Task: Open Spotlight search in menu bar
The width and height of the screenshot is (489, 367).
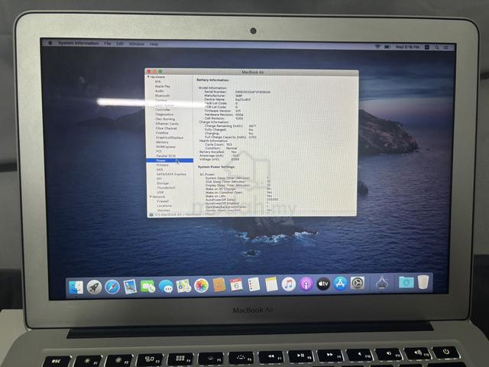Action: pyautogui.click(x=437, y=47)
